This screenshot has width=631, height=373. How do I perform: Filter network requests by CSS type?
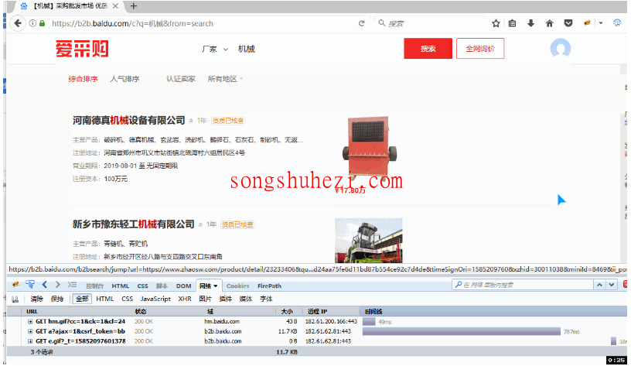tap(127, 299)
